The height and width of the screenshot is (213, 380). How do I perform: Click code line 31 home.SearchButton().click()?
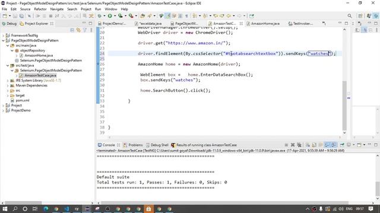pyautogui.click(x=175, y=91)
